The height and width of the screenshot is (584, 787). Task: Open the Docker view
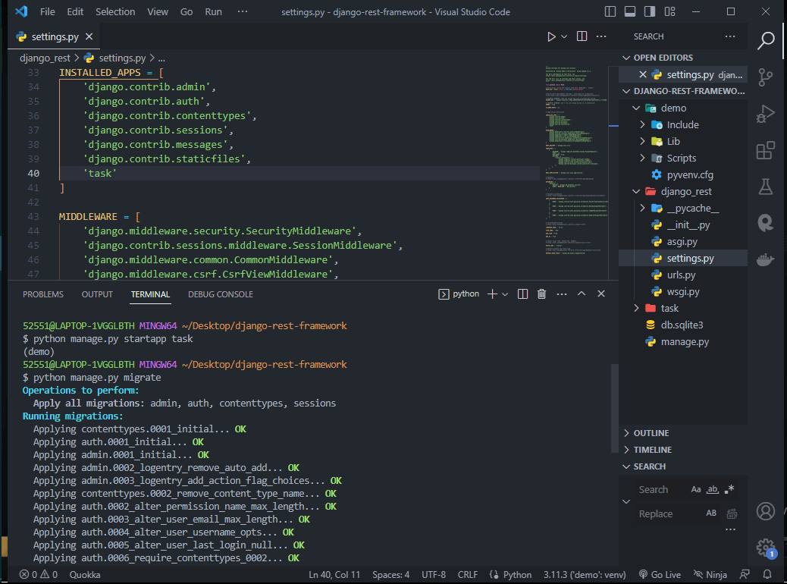point(766,259)
